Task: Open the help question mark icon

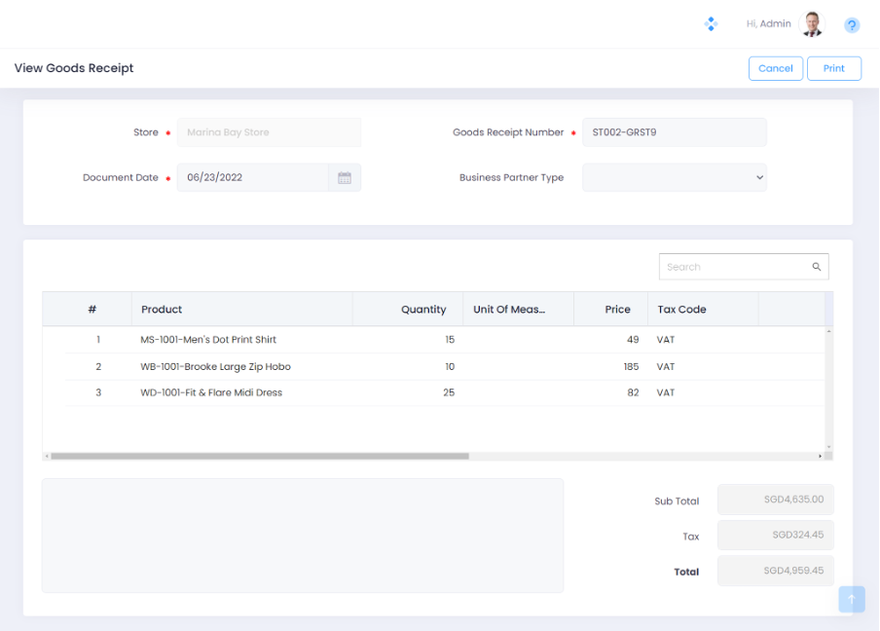Action: 852,25
